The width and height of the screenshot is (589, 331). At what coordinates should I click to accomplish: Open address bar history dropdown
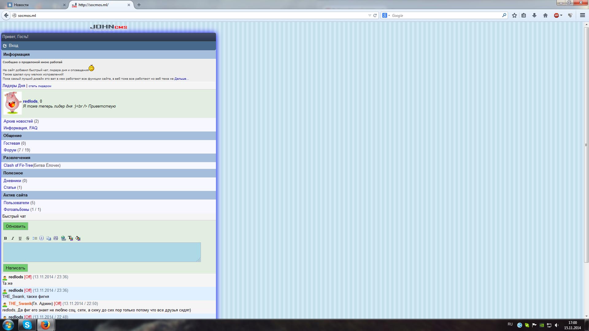[369, 15]
